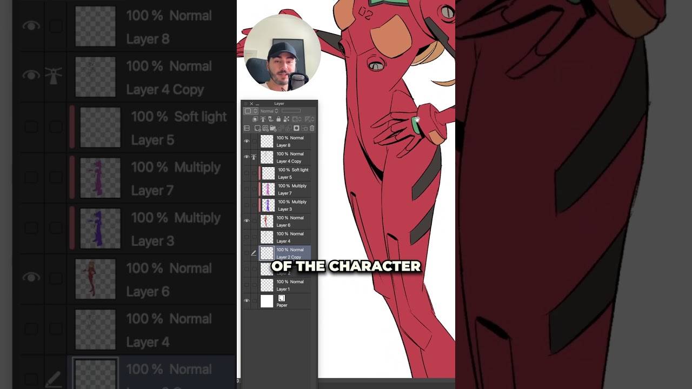Tick the selection checkbox beside centre-panel Layer 5
This screenshot has width=692, height=389.
click(x=254, y=173)
